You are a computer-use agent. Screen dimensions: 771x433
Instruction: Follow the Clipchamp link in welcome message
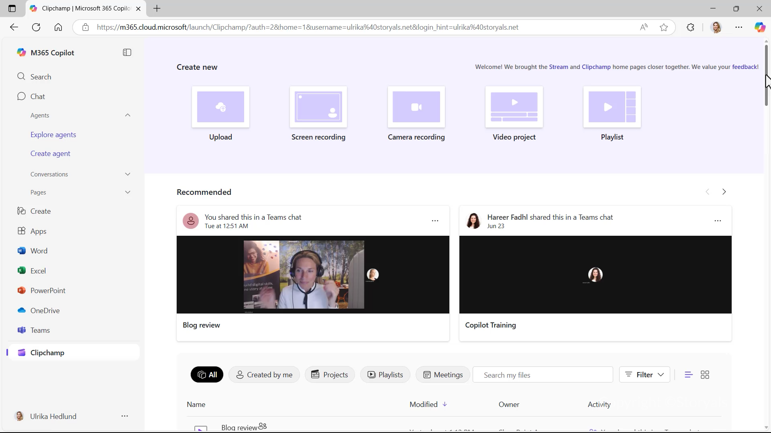596,67
